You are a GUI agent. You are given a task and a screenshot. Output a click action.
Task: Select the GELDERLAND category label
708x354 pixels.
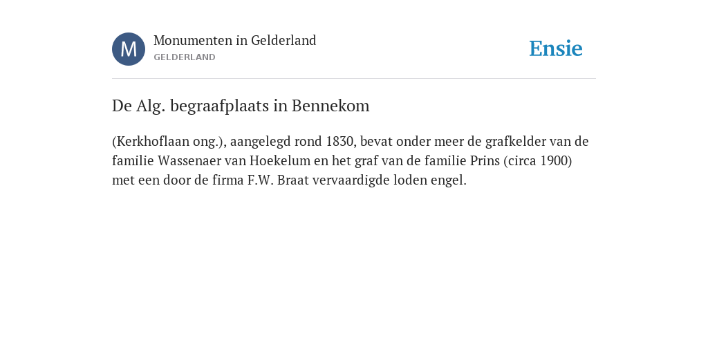(x=184, y=57)
